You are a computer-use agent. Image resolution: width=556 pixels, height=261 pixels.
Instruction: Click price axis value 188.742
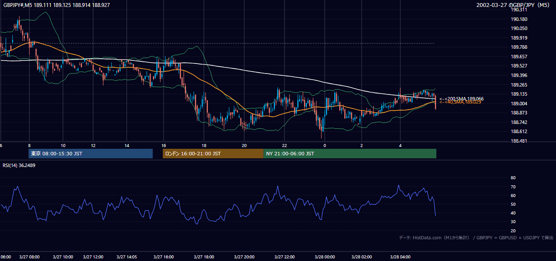(x=519, y=122)
